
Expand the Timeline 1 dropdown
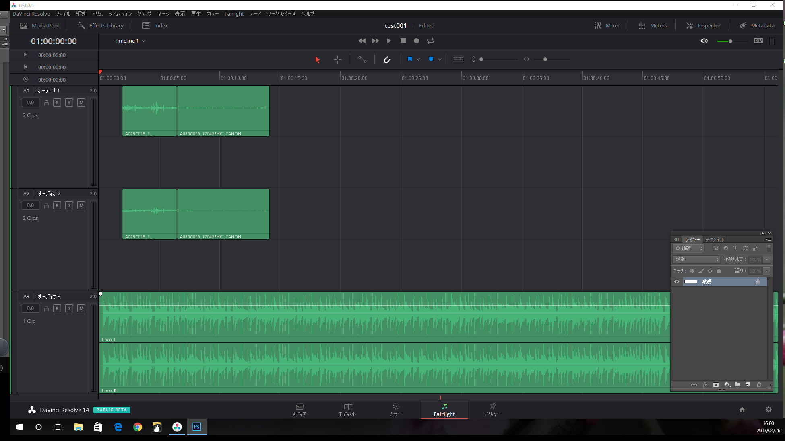143,41
